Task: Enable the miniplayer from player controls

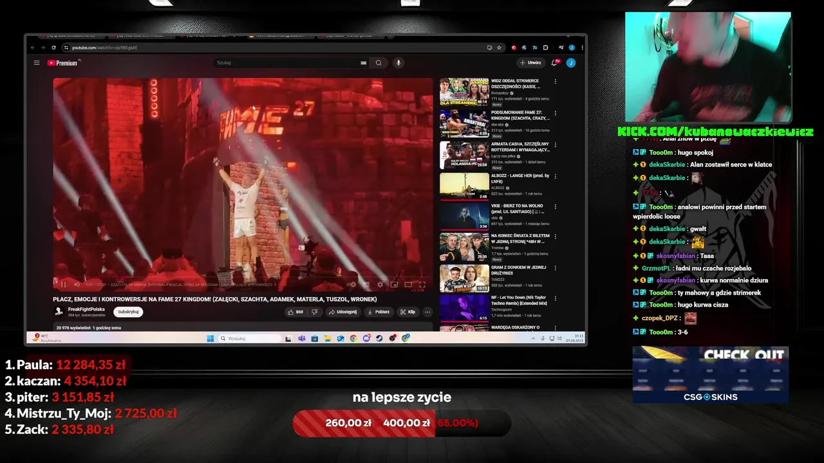Action: [394, 284]
